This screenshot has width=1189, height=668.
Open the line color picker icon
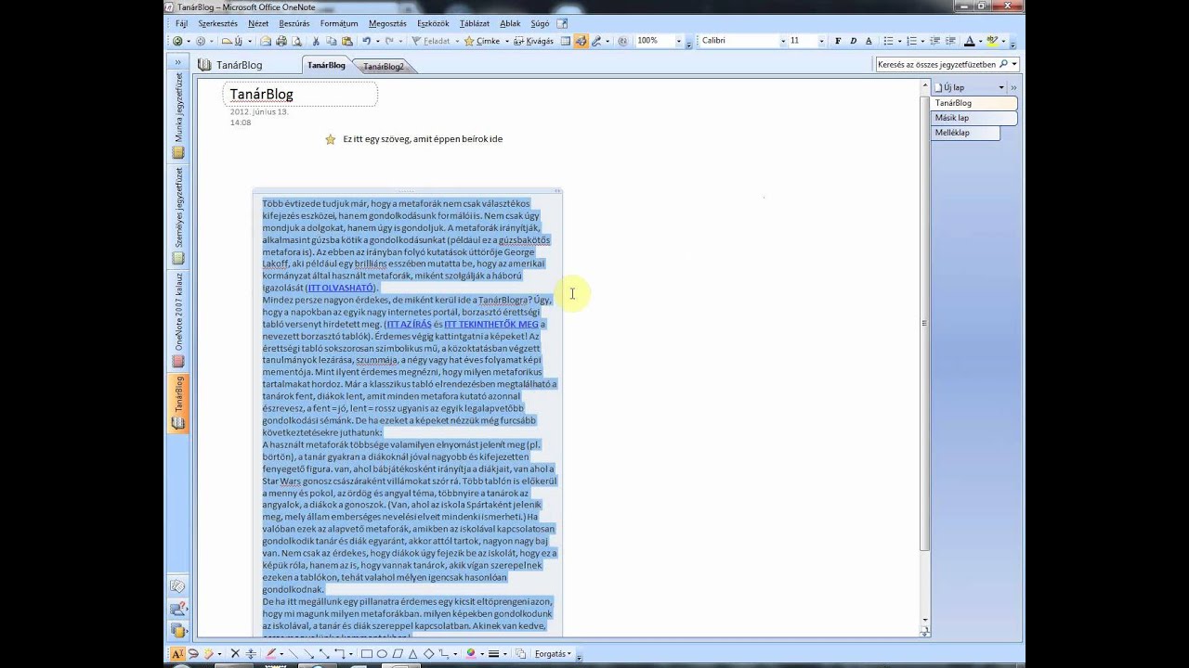coord(471,654)
